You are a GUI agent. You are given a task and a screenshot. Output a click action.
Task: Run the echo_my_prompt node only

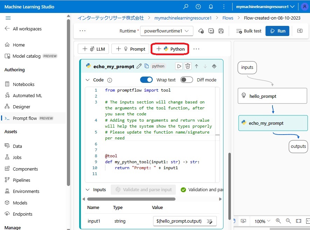(x=179, y=66)
